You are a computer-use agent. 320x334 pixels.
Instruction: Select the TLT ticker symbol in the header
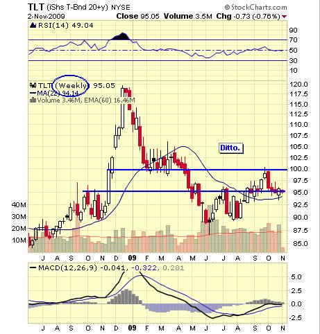pyautogui.click(x=36, y=7)
